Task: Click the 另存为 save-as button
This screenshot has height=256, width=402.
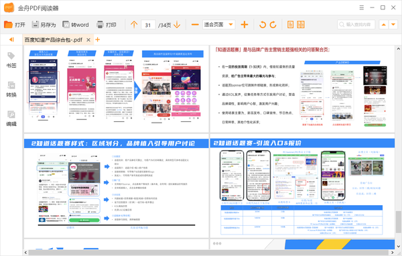Action: [44, 25]
